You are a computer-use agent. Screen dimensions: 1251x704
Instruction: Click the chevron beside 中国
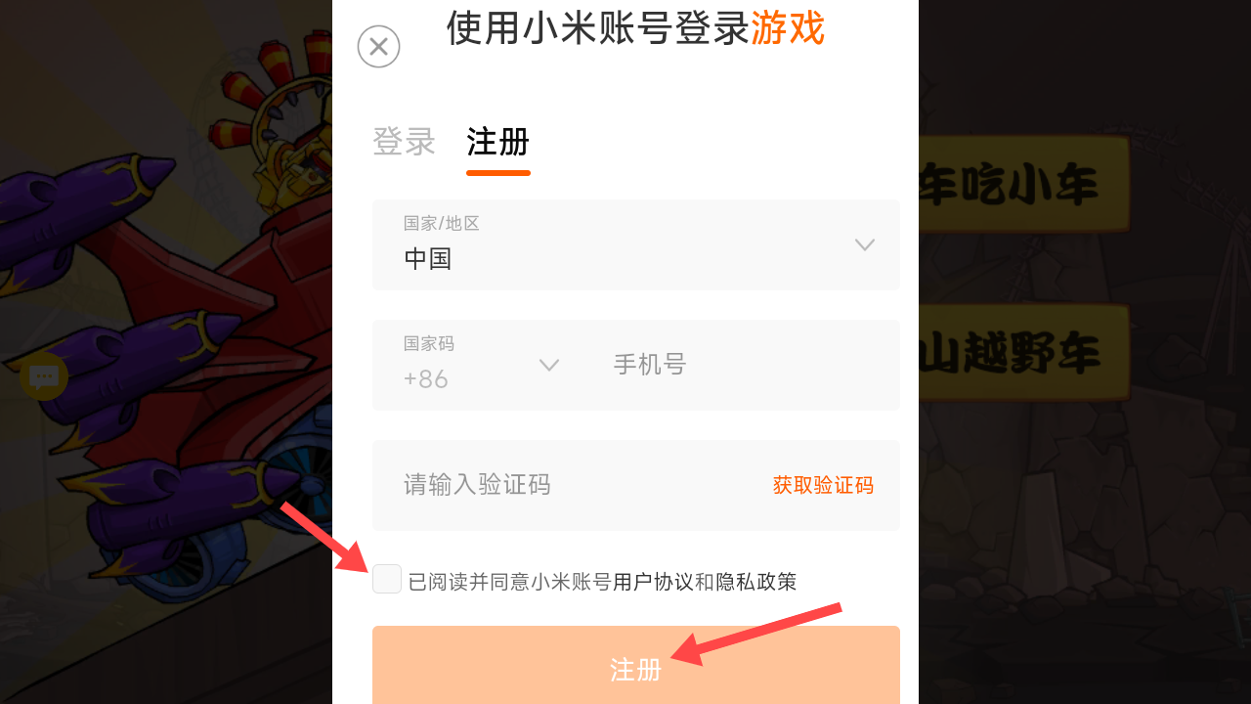[864, 244]
